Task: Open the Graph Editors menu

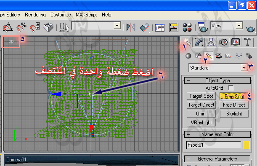Action: [10, 15]
